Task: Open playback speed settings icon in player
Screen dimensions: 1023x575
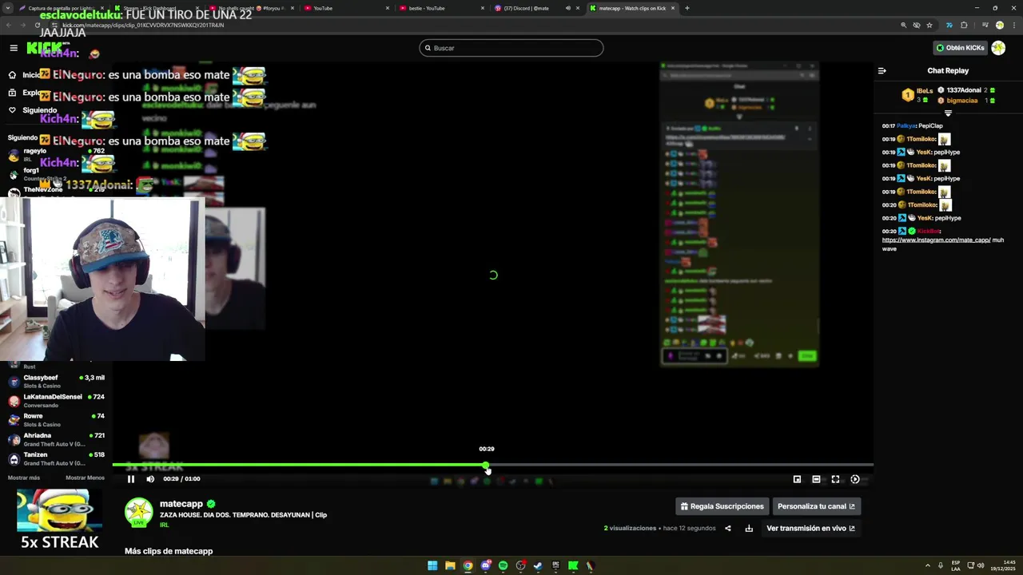Action: (855, 479)
